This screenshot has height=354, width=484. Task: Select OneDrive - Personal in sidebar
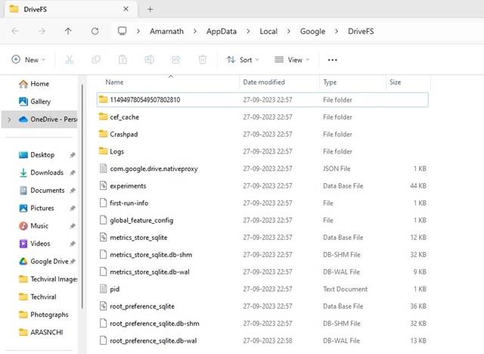point(39,119)
